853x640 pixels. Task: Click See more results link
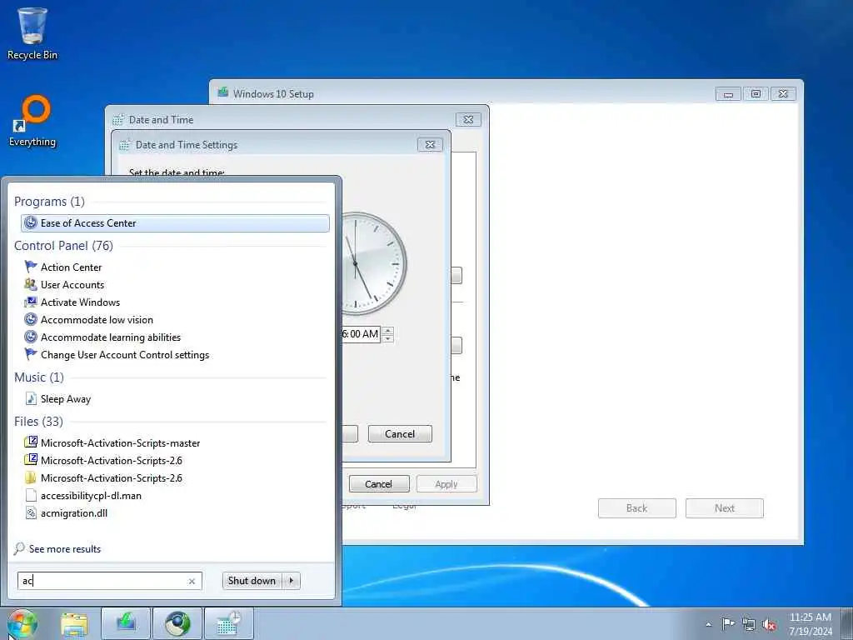65,549
